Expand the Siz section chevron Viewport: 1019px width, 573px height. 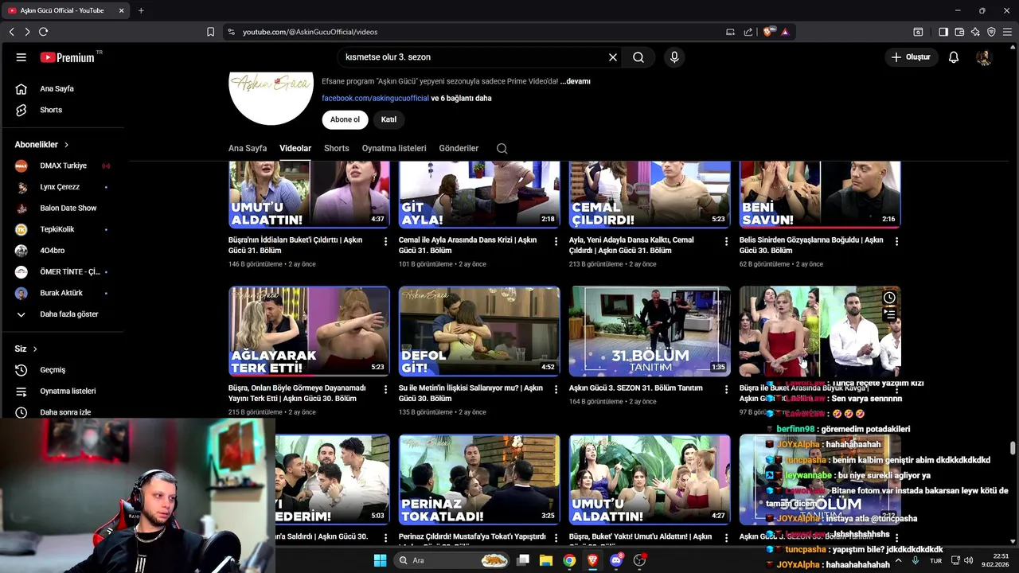(35, 349)
